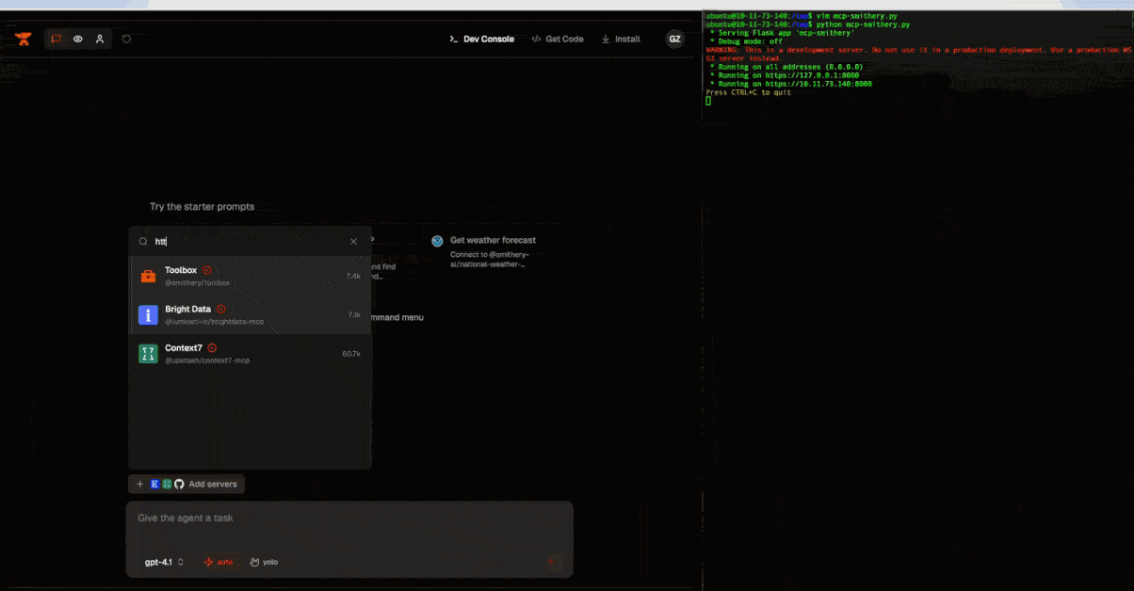Select the Toolbox server result
The image size is (1134, 591).
click(250, 276)
